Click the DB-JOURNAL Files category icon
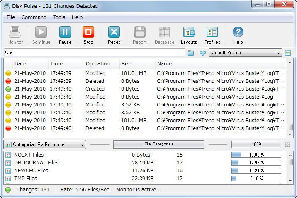This screenshot has height=198, width=297. point(8,163)
